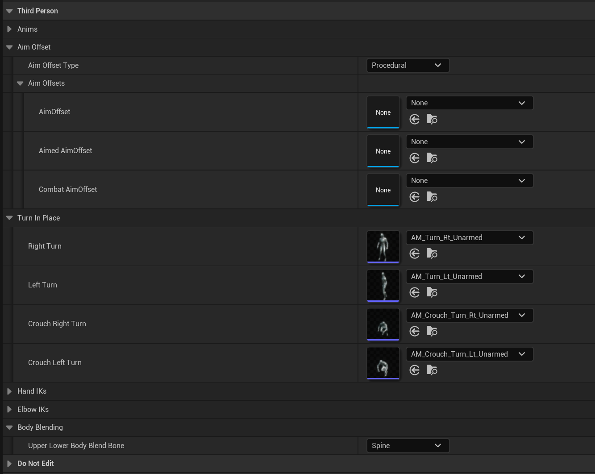Viewport: 595px width, 474px height.
Task: Browse to Crouch Right Turn asset
Action: [x=432, y=331]
